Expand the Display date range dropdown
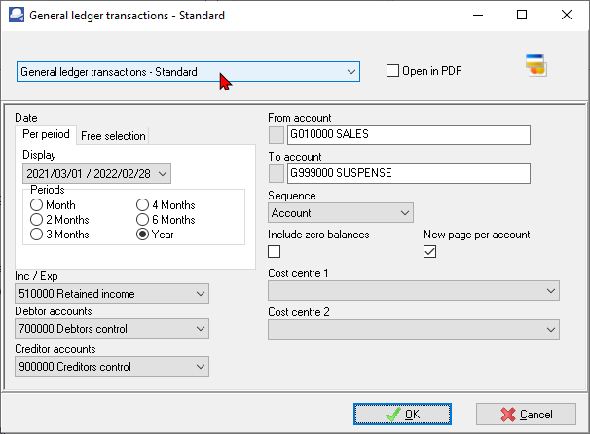The height and width of the screenshot is (434, 590). [96, 173]
